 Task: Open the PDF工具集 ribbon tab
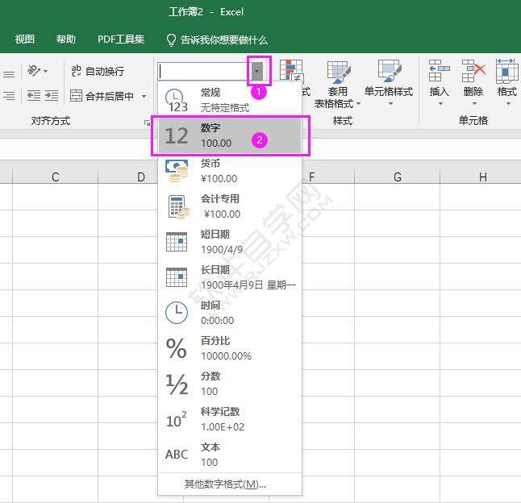pos(121,39)
